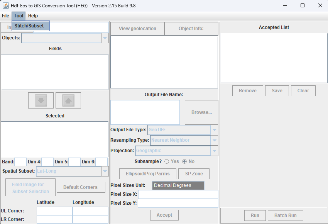
Task: Click the move-up arrow button under Fields
Action: point(68,100)
